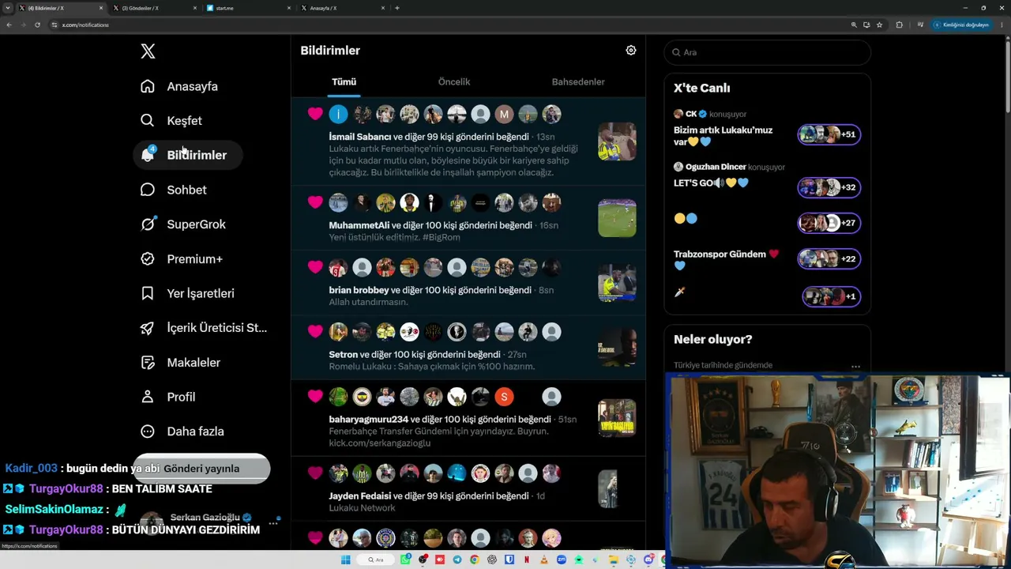Viewport: 1011px width, 569px height.
Task: Click heart icon on İsmail Sabancı notification
Action: point(315,114)
